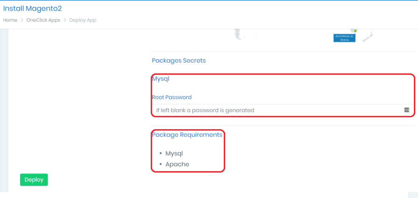Click the bullet next to Mysql requirement

[x=160, y=154]
